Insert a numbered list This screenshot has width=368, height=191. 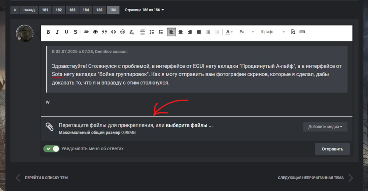pyautogui.click(x=160, y=32)
